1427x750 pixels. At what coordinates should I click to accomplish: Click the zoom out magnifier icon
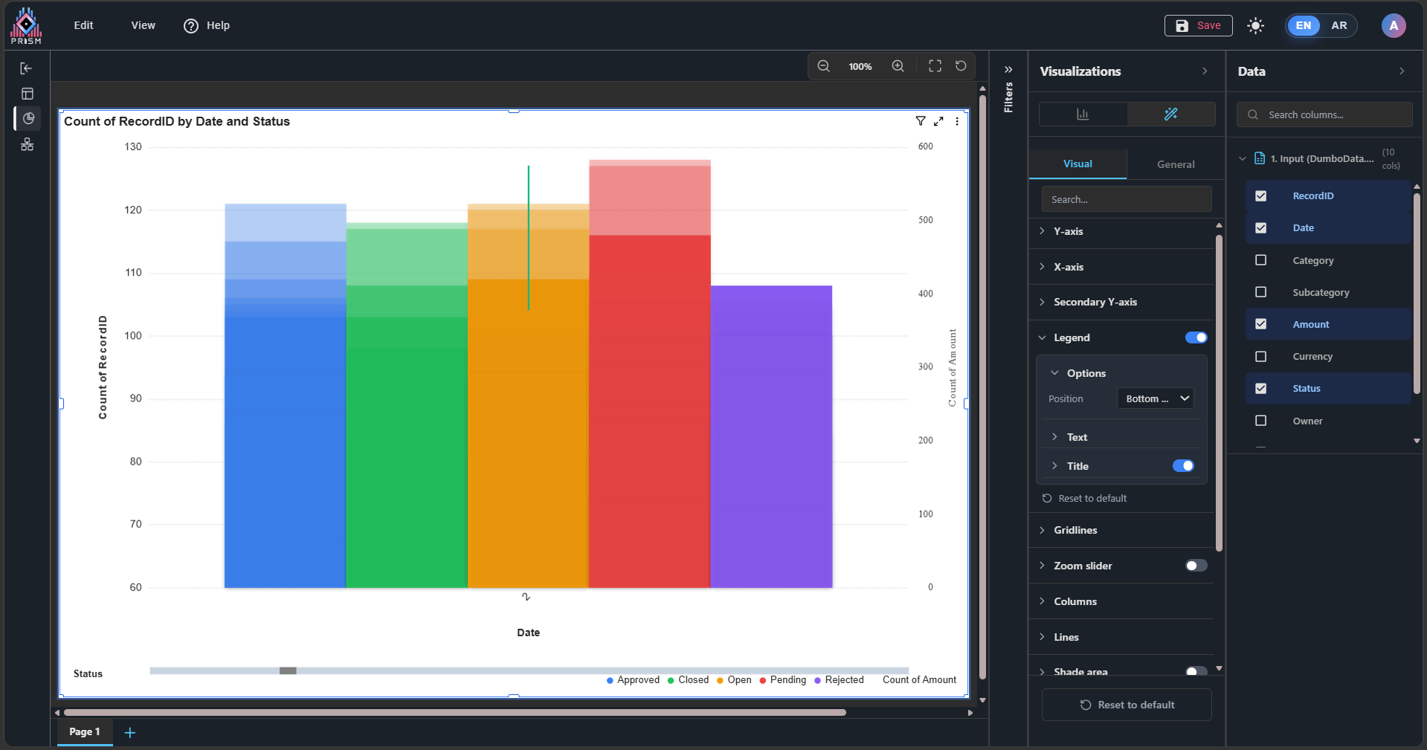(823, 66)
